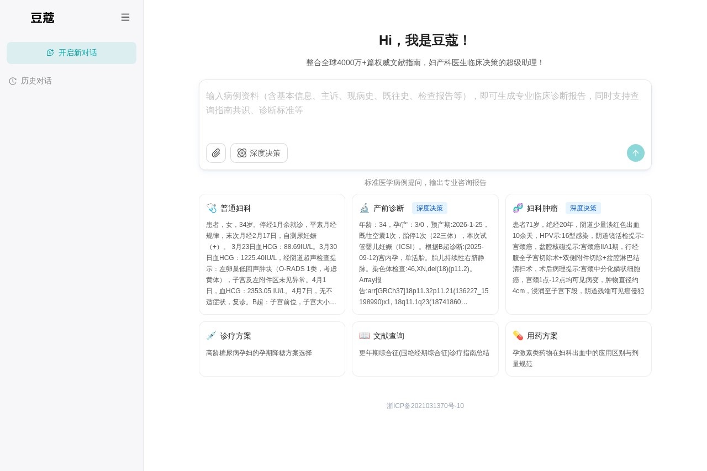Toggle the 深度决策 mode below the input box

click(x=259, y=153)
